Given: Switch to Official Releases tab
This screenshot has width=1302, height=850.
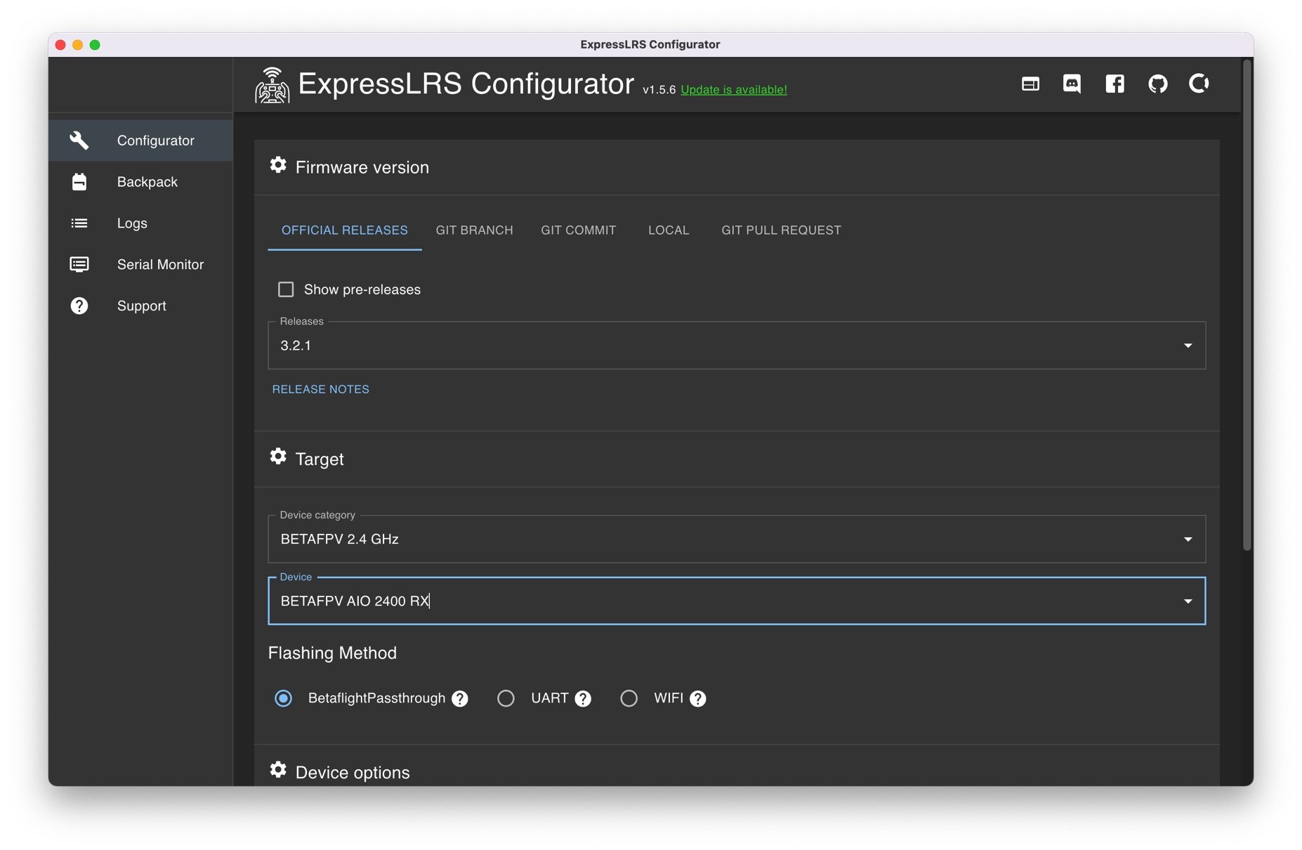Looking at the screenshot, I should point(345,230).
